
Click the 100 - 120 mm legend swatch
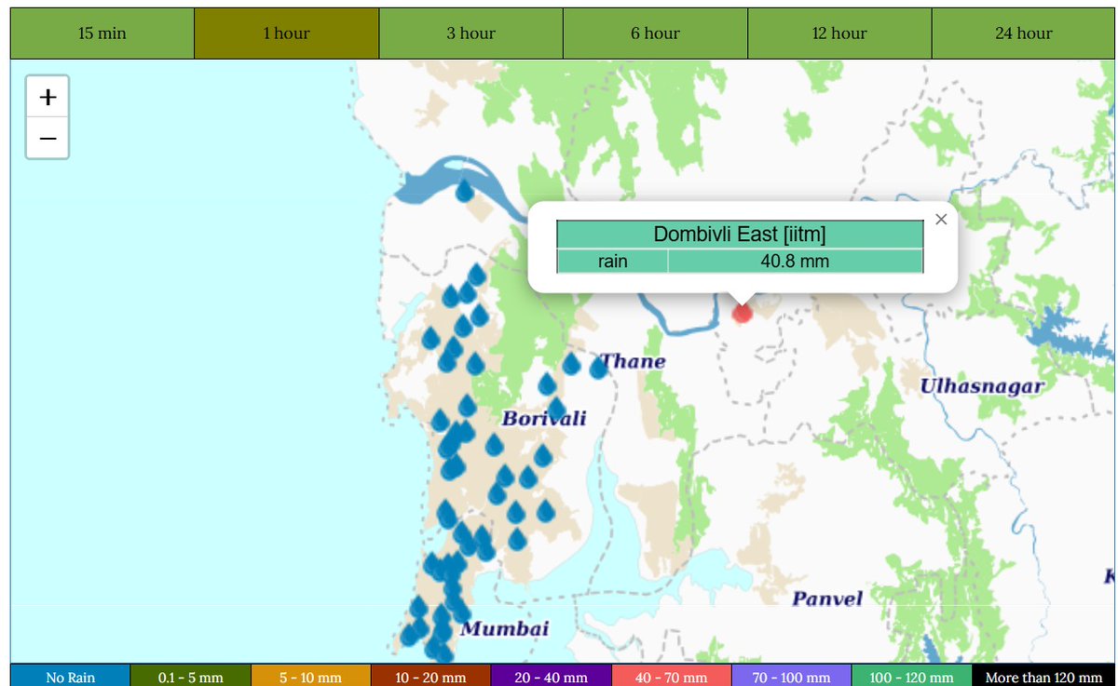tap(911, 677)
